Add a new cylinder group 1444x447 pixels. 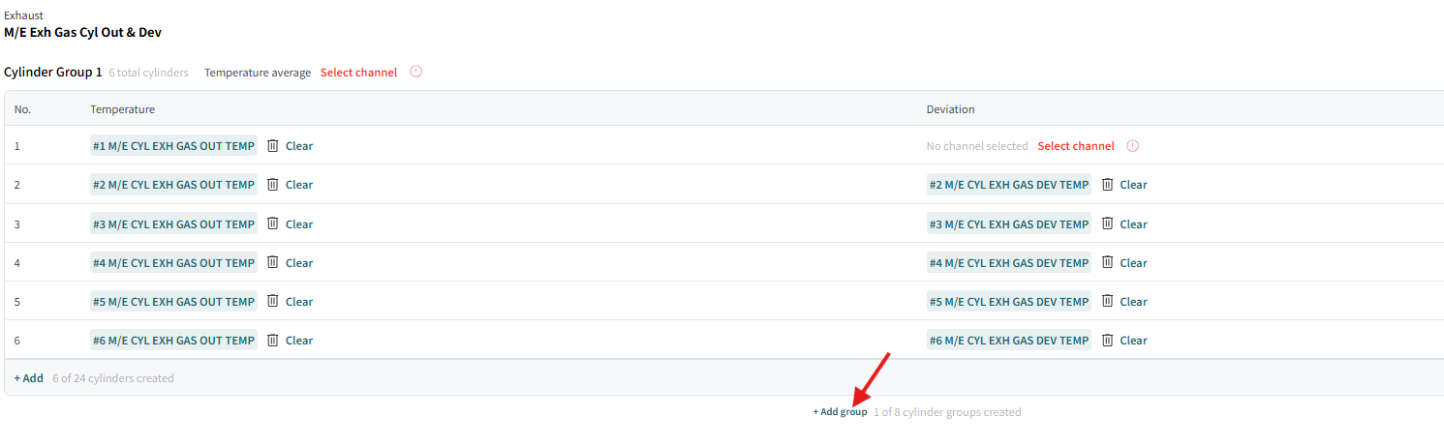click(x=840, y=412)
